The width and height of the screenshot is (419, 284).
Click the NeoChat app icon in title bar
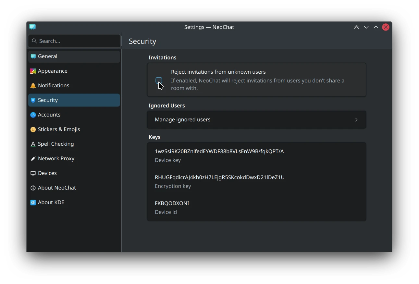pyautogui.click(x=32, y=27)
